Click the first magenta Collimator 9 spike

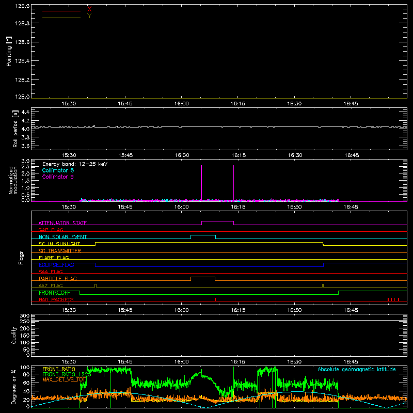click(201, 183)
